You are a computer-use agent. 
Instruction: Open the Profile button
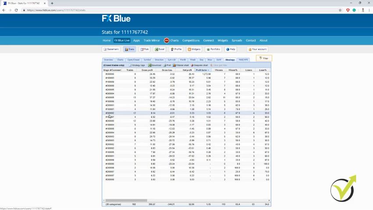tap(176, 49)
